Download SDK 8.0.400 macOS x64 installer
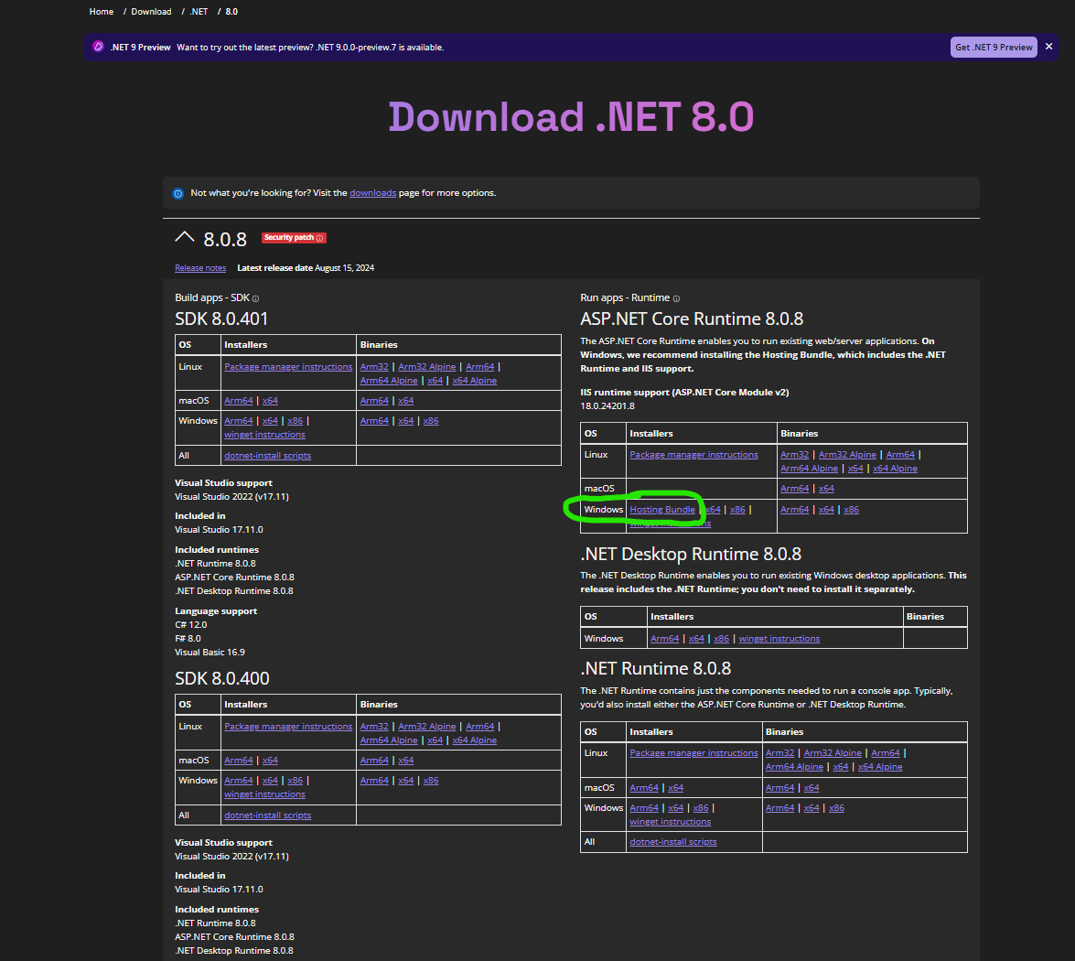Screen dimensions: 1075x961 [270, 761]
